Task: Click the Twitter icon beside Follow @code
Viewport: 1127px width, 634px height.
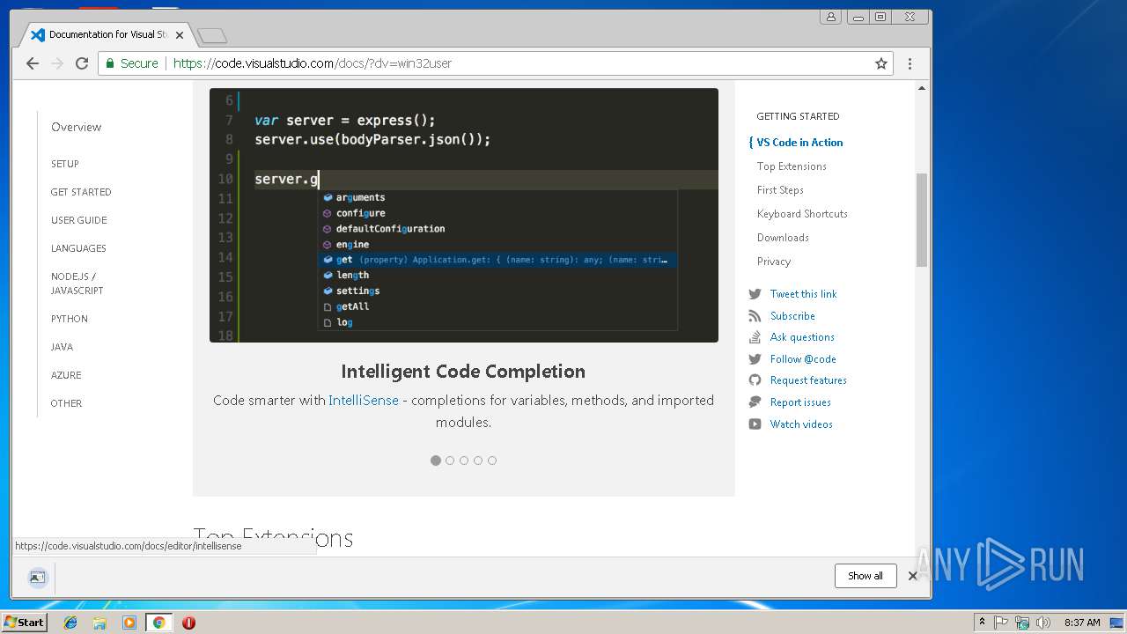Action: [755, 359]
